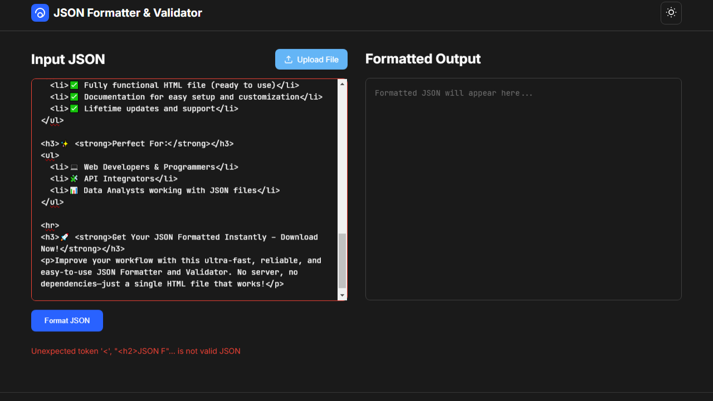Click the laptop emoji before "Web Developers"

pos(74,167)
